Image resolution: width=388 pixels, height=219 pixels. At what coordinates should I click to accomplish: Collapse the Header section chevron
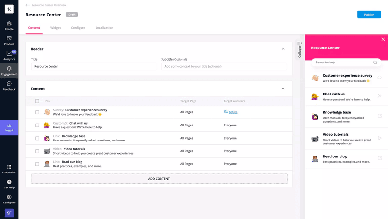tap(283, 49)
